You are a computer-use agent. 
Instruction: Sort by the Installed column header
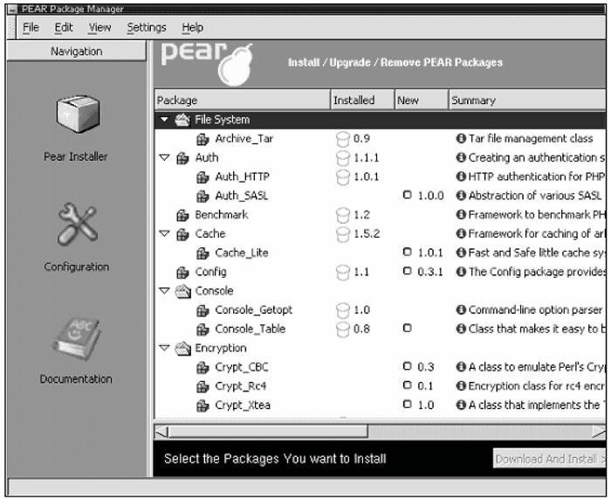click(x=362, y=100)
